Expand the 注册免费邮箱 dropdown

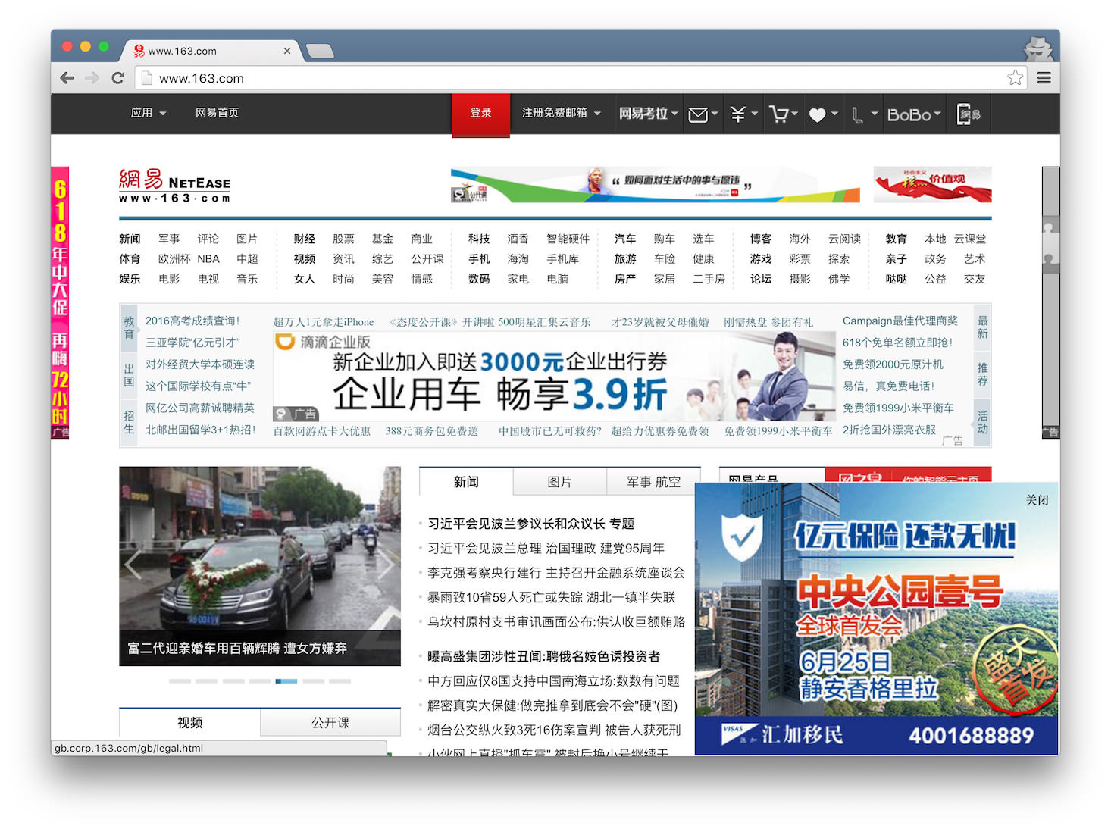[x=561, y=113]
